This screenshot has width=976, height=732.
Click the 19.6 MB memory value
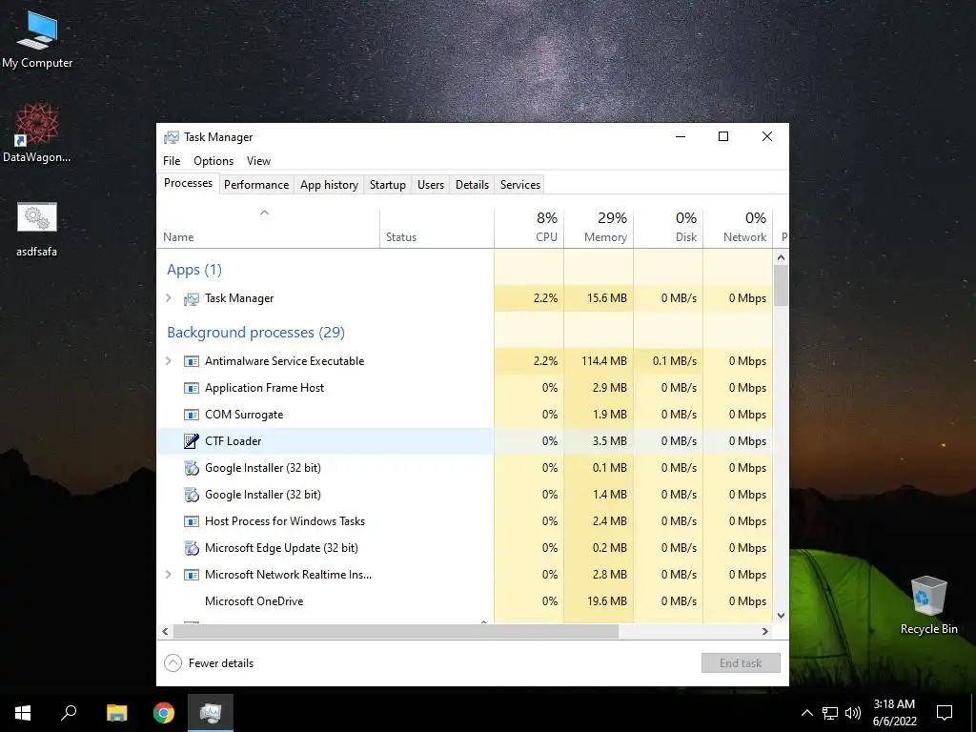pos(606,601)
